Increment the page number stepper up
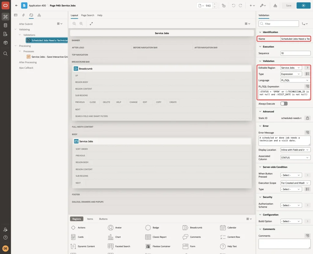 (215, 4)
